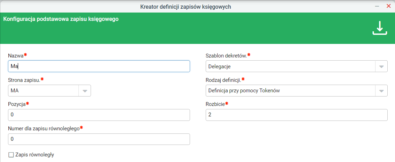Viewport: 395px width, 162px height.
Task: Click the Nazwa field label
Action: click(x=16, y=56)
